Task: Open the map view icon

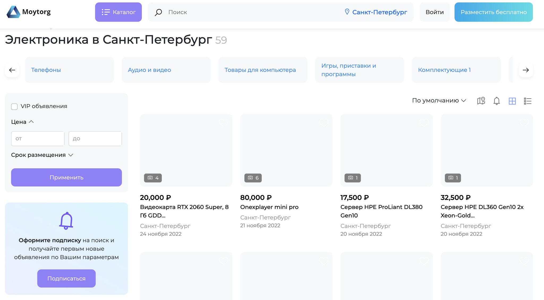Action: [x=481, y=101]
